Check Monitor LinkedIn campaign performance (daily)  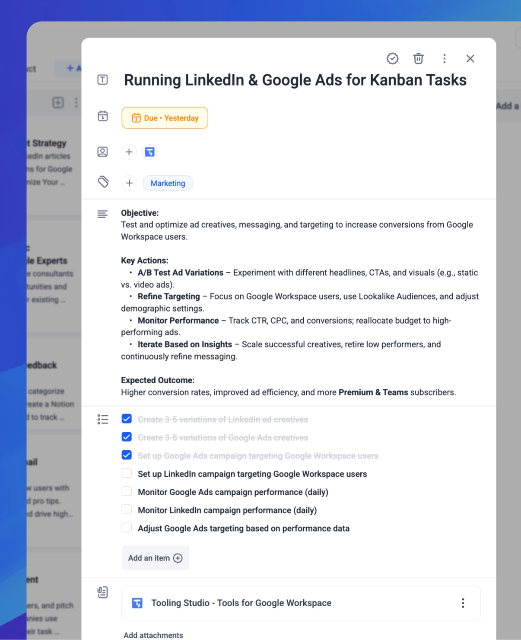(x=127, y=509)
